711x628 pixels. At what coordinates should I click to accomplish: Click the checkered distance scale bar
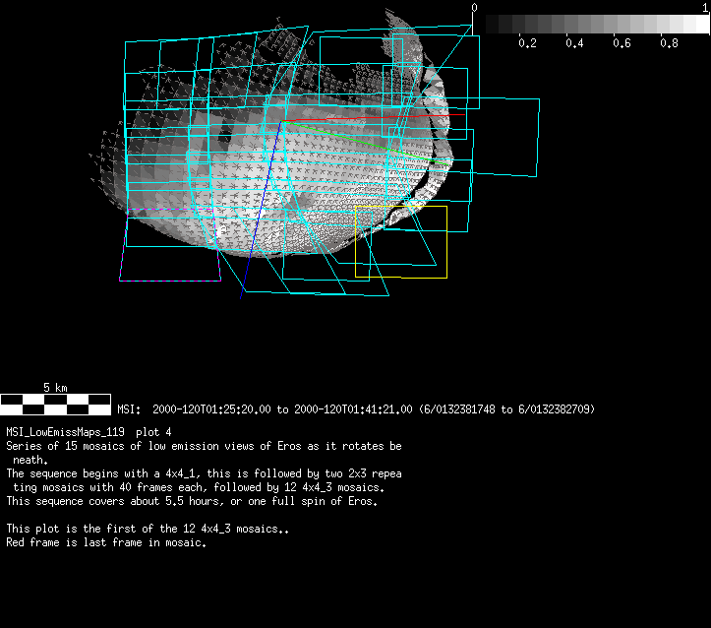(x=55, y=404)
